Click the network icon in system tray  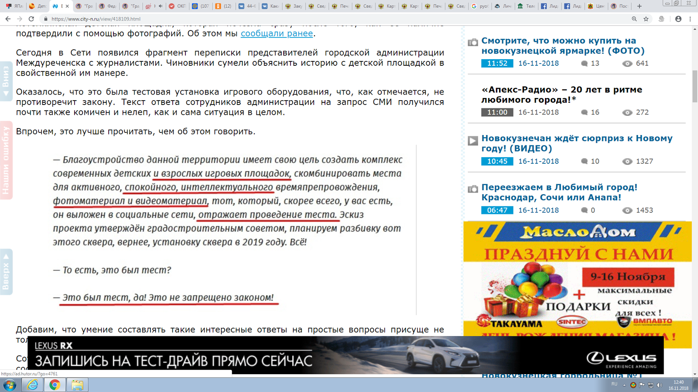pyautogui.click(x=650, y=385)
